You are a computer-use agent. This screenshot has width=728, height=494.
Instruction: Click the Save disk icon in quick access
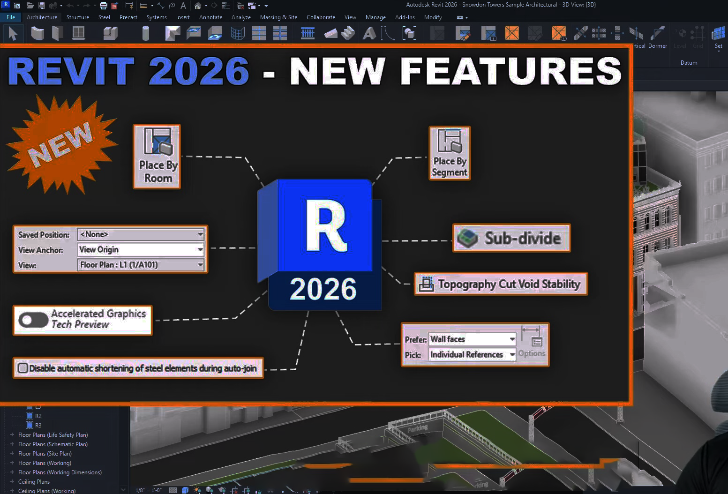coord(42,6)
